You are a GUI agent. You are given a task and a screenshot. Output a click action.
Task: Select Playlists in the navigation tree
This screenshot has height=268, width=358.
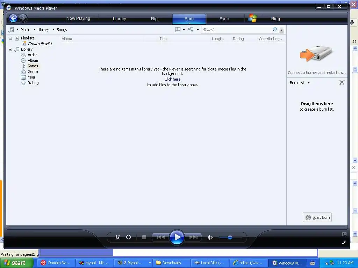(28, 38)
